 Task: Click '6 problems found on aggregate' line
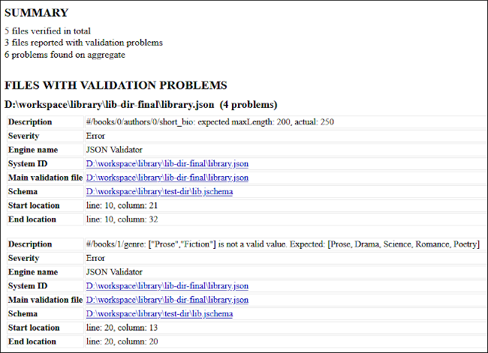pyautogui.click(x=65, y=55)
